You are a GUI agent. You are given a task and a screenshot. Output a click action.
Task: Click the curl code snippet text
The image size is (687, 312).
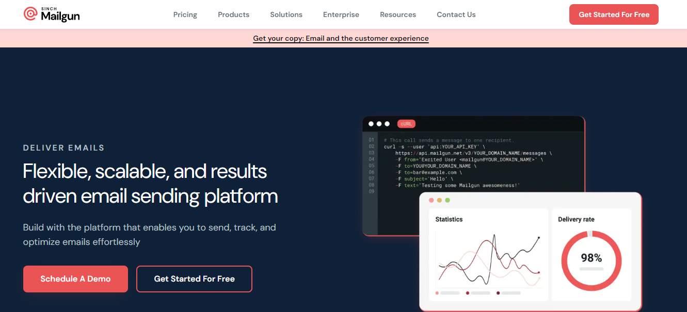pyautogui.click(x=468, y=162)
